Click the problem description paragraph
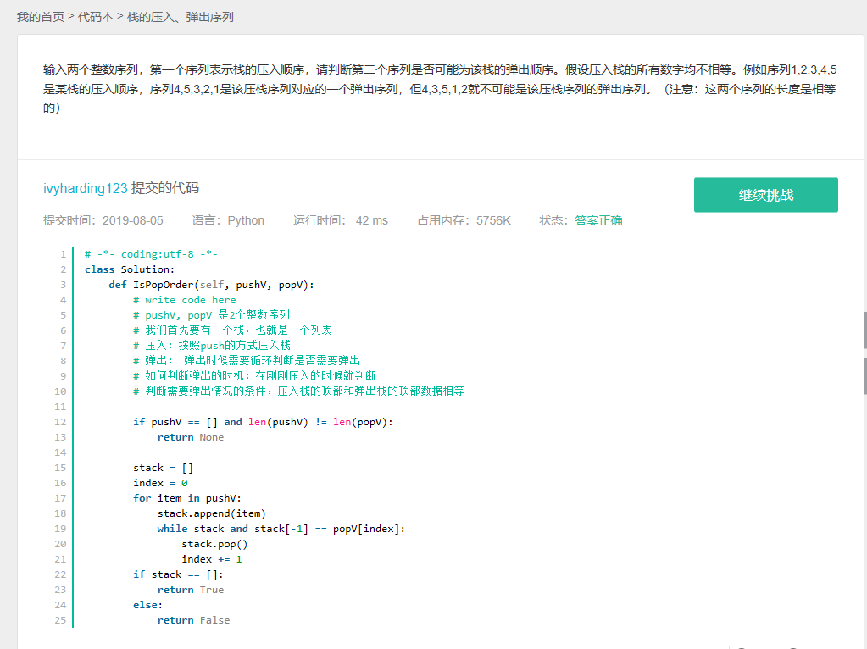This screenshot has width=867, height=649. (440, 88)
